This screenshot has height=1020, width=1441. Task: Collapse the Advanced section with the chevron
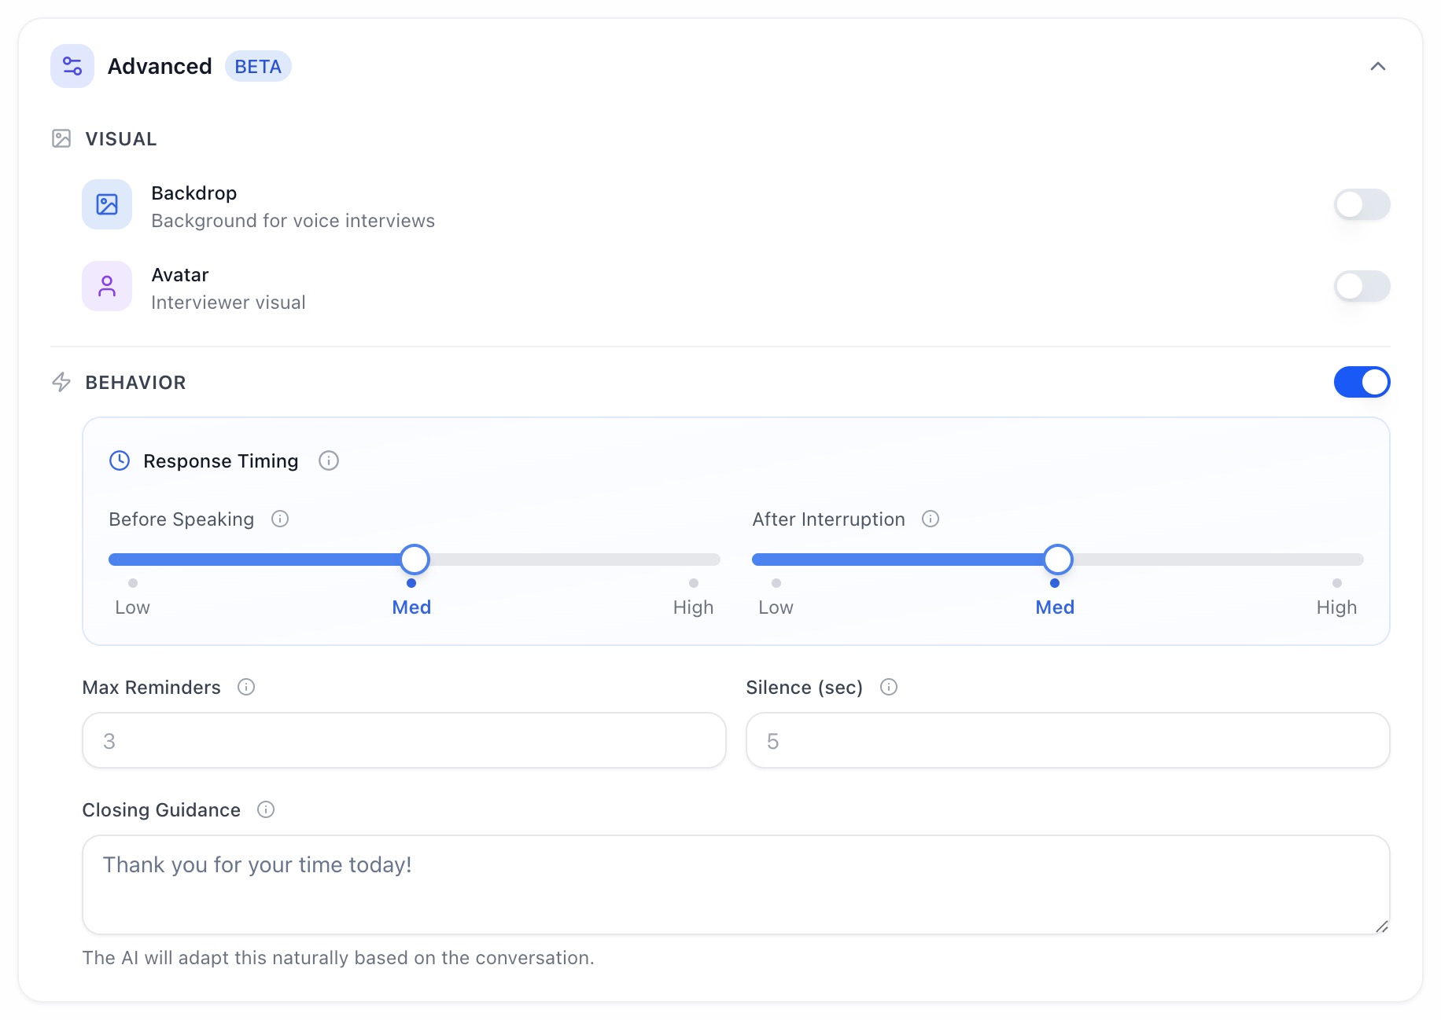(1377, 66)
